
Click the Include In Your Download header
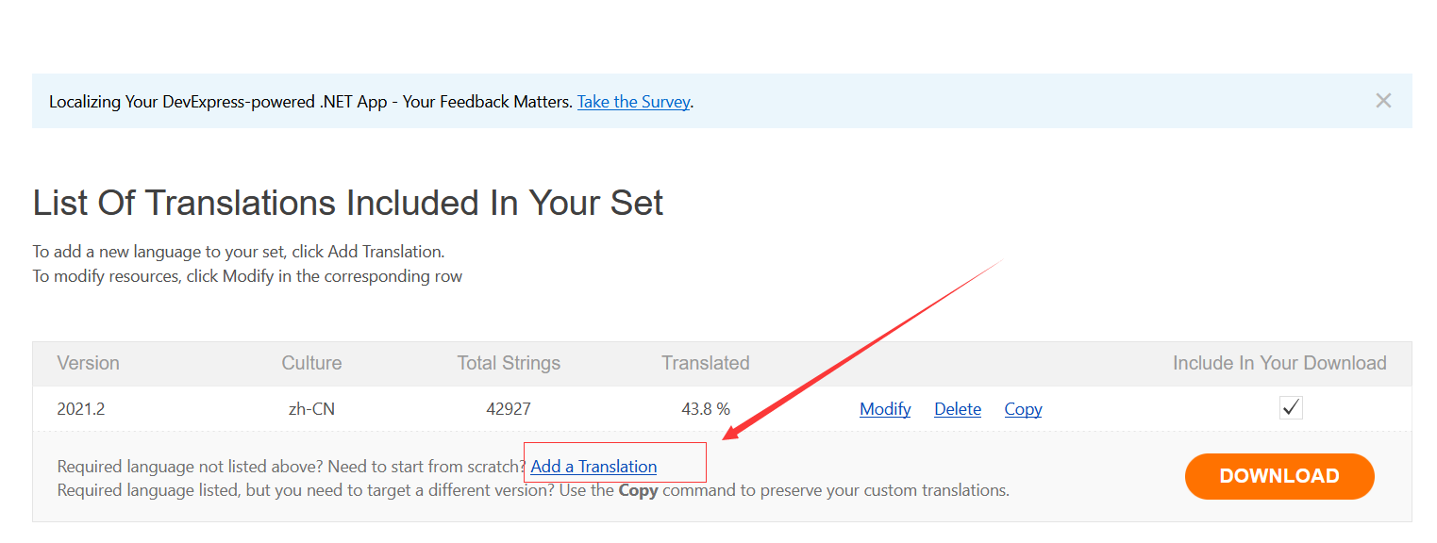pos(1279,363)
